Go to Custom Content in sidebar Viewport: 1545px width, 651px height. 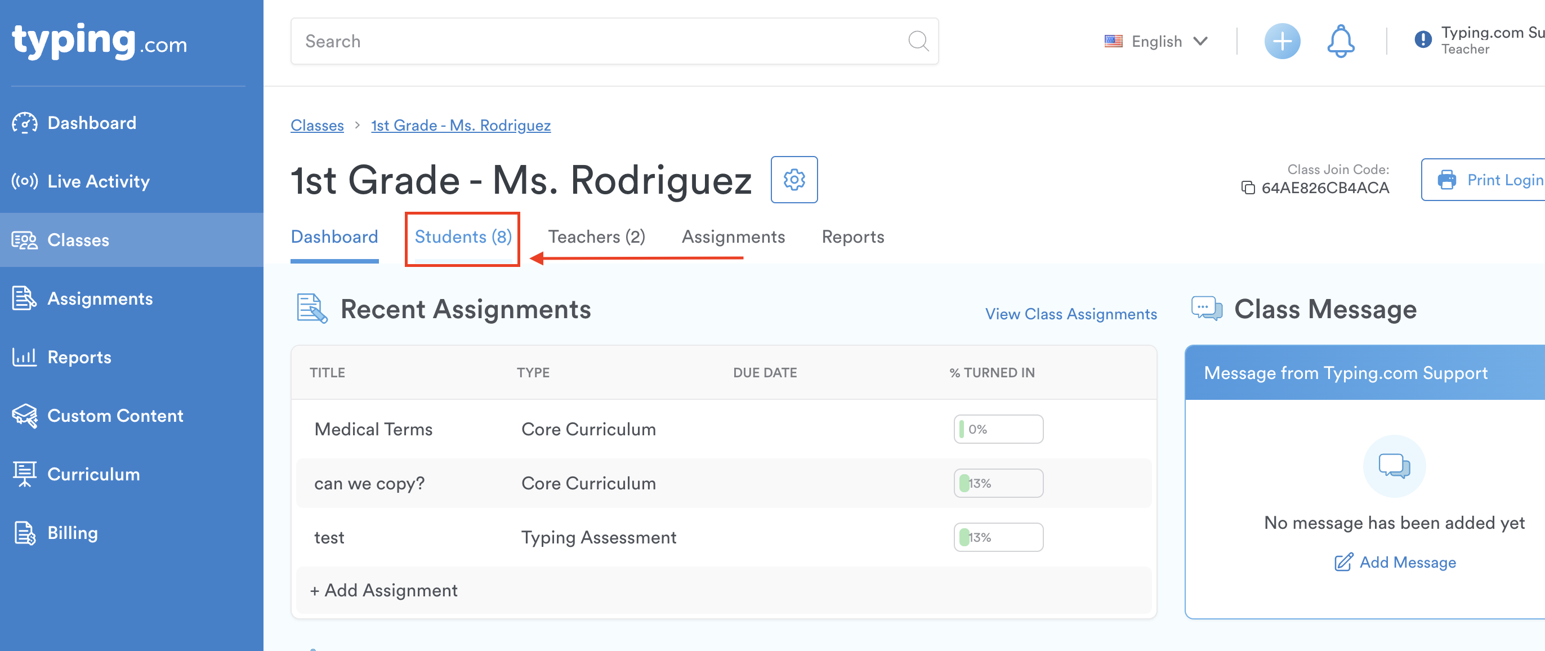115,415
